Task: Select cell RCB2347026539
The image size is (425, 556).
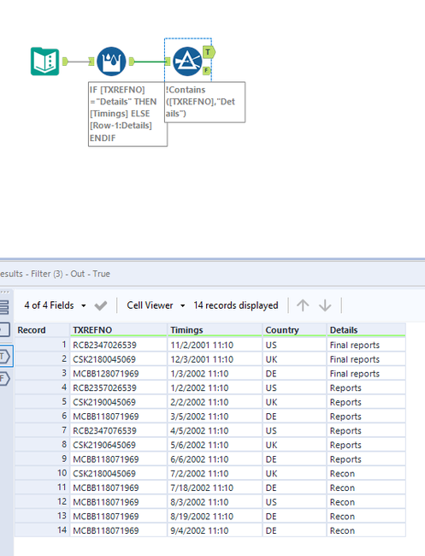Action: click(118, 345)
